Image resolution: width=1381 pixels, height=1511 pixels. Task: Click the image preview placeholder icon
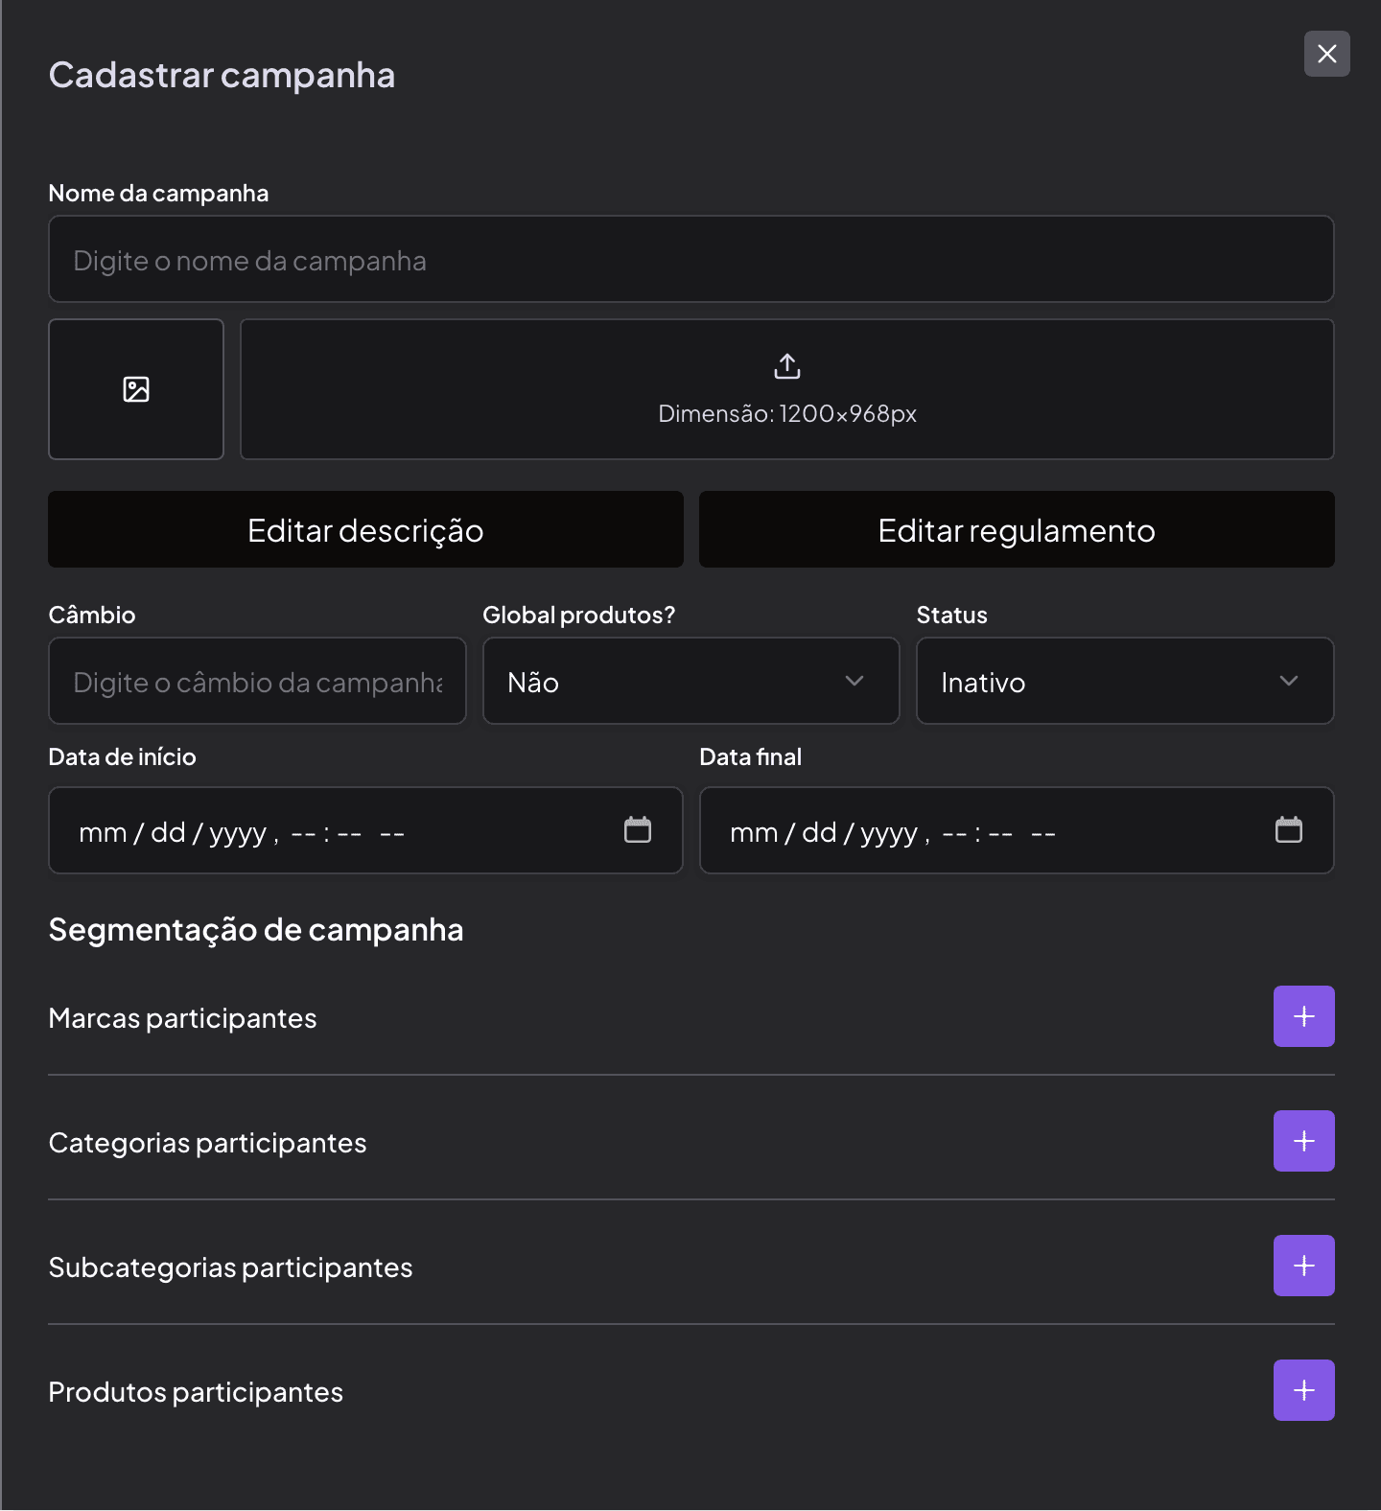(x=136, y=389)
